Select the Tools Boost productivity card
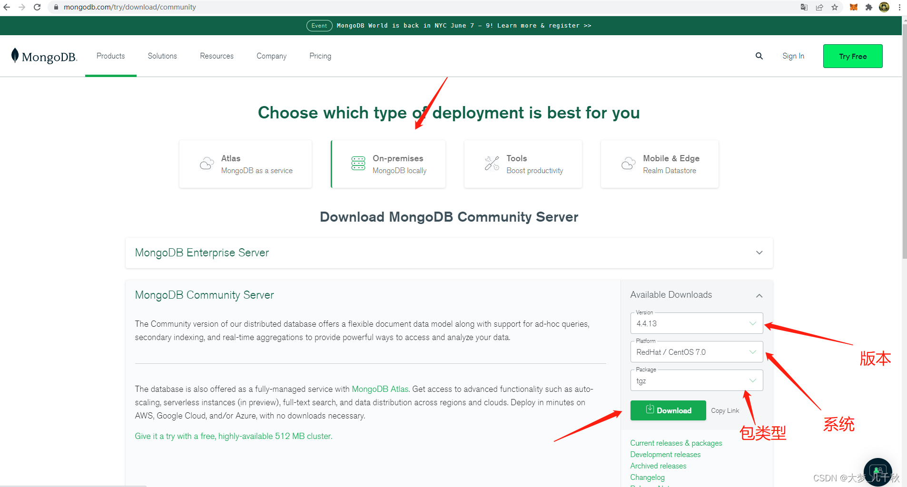The width and height of the screenshot is (907, 487). click(523, 164)
